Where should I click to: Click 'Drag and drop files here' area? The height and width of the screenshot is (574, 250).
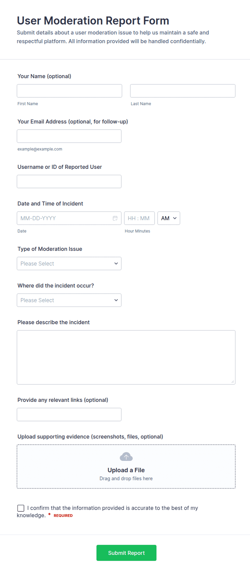click(126, 479)
